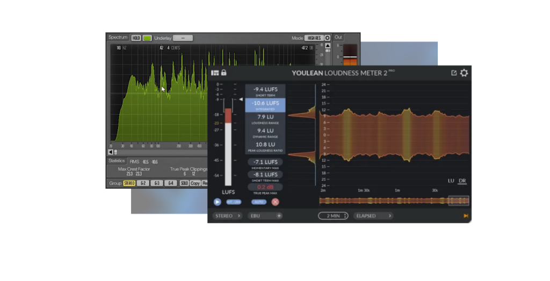Click the Momentary Max -7.1 LUFS readout
550x281 pixels.
click(x=265, y=164)
